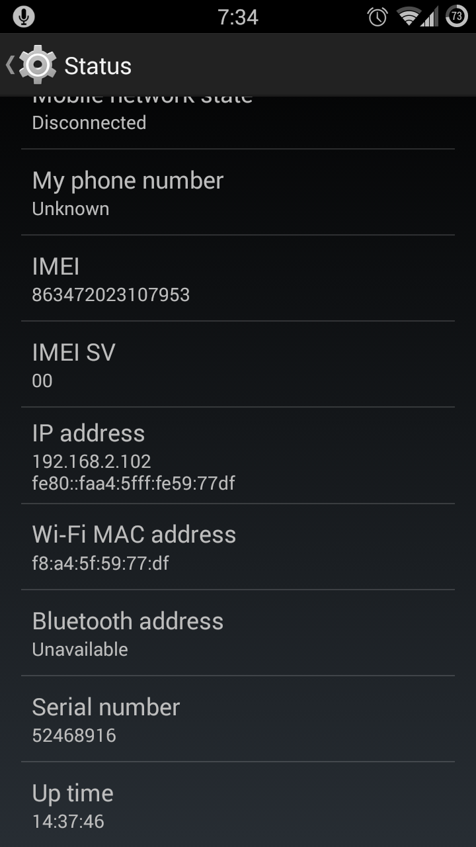Screen dimensions: 476x847
Task: Select the IP address entry
Action: pyautogui.click(x=238, y=455)
